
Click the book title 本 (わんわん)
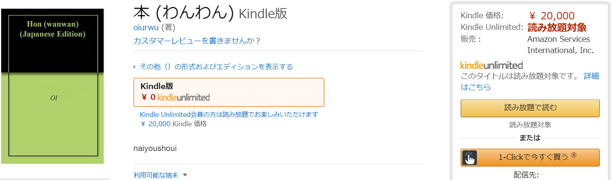click(x=183, y=12)
